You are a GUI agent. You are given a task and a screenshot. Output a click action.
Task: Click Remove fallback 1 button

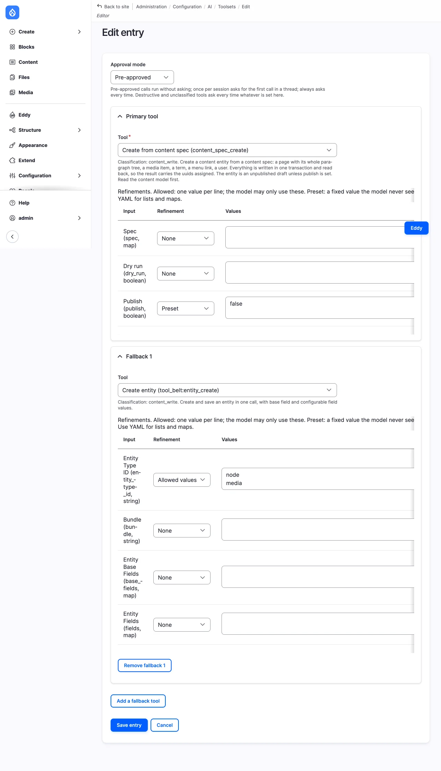click(145, 665)
